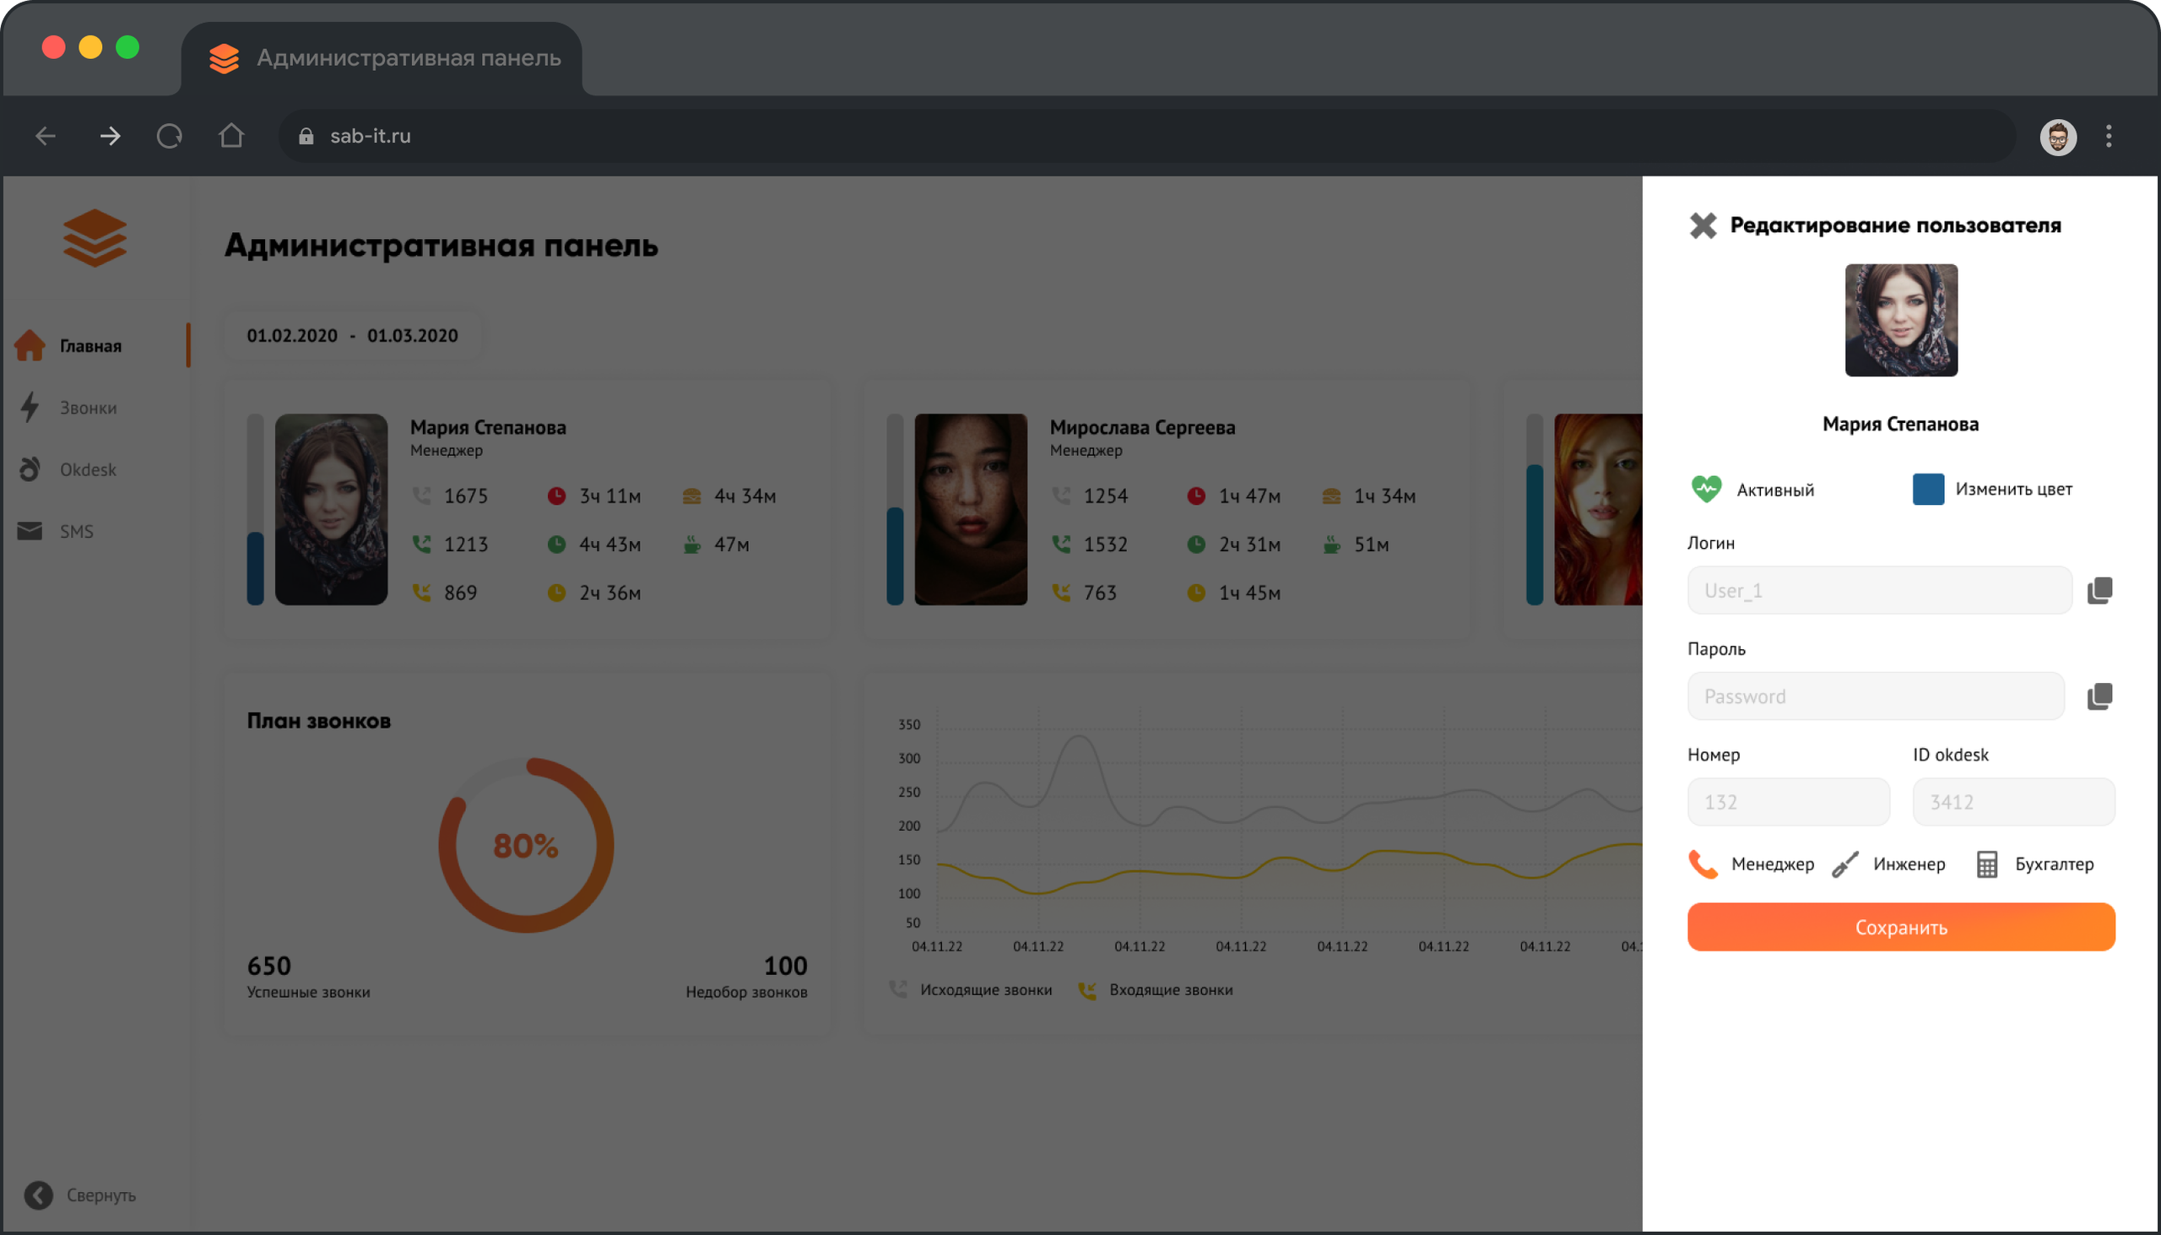The width and height of the screenshot is (2161, 1235).
Task: Copy the password field value
Action: [x=2099, y=696]
